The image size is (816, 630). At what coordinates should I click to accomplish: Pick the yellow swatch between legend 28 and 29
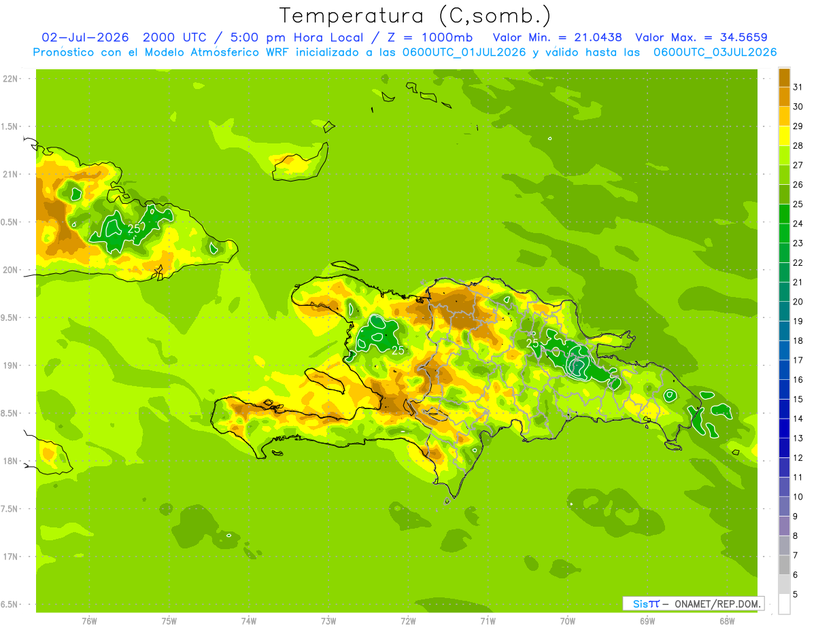784,136
